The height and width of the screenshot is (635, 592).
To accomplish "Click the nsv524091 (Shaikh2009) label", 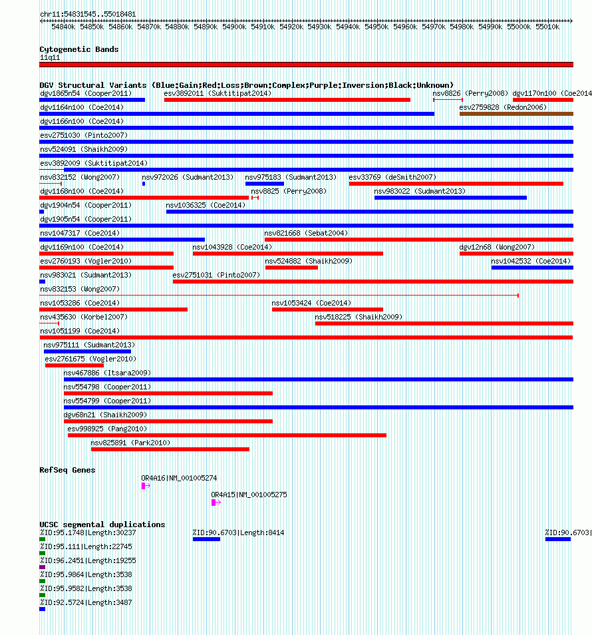I will point(84,149).
